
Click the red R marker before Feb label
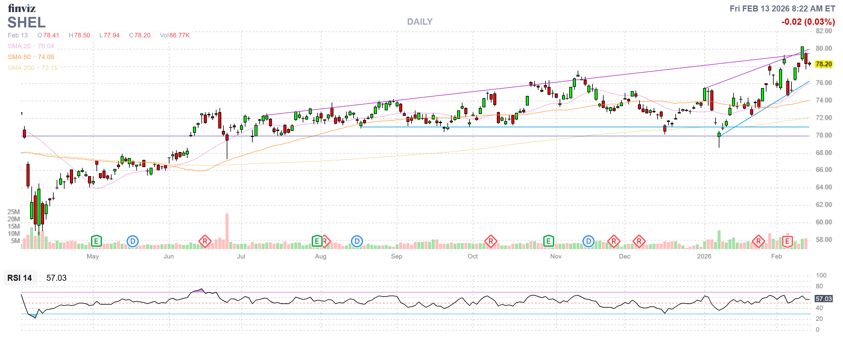(x=758, y=242)
